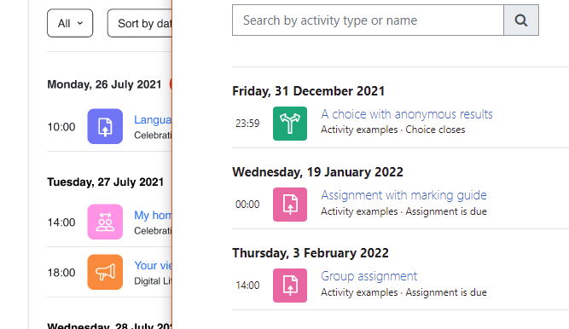569x329 pixels.
Task: Open the Your vie... activity link
Action: (153, 265)
